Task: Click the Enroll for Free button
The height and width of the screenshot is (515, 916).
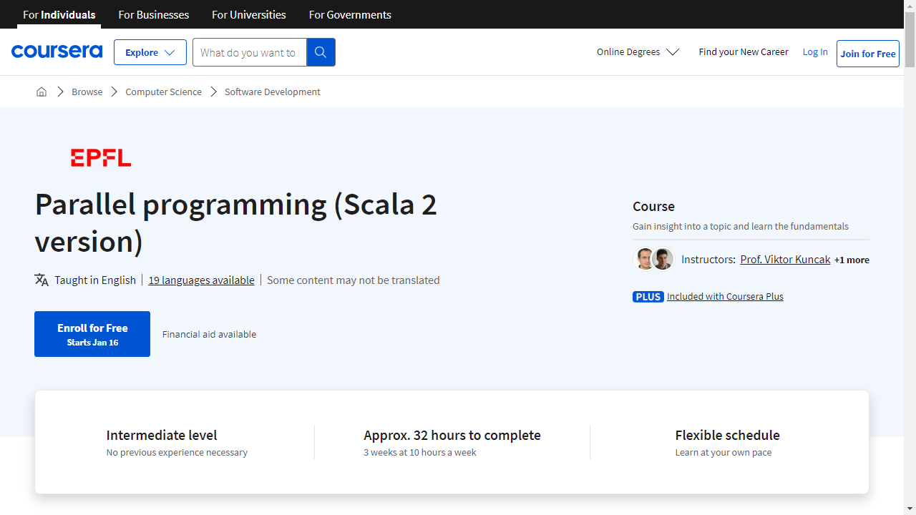Action: point(92,334)
